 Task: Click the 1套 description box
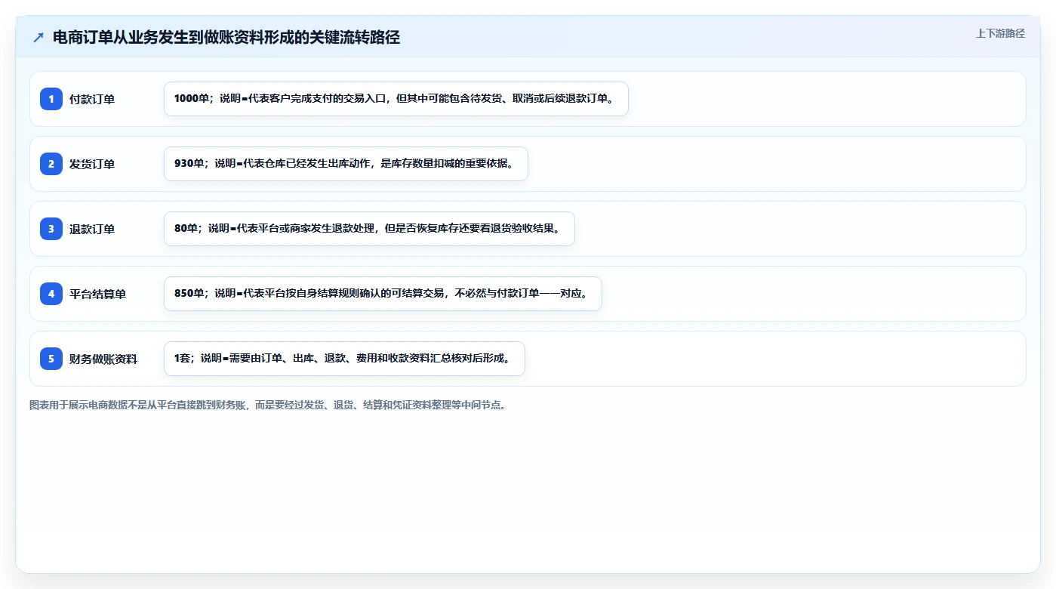point(344,359)
